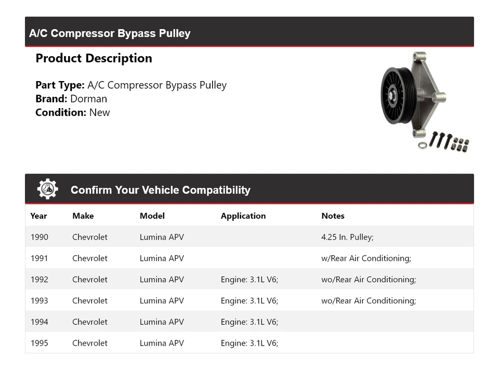Select the 1994 year cell
499x370 pixels.
[x=39, y=322]
